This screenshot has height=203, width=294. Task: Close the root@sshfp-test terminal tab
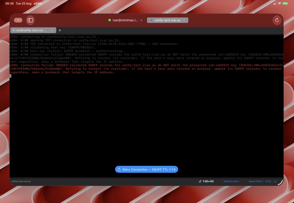[52, 30]
